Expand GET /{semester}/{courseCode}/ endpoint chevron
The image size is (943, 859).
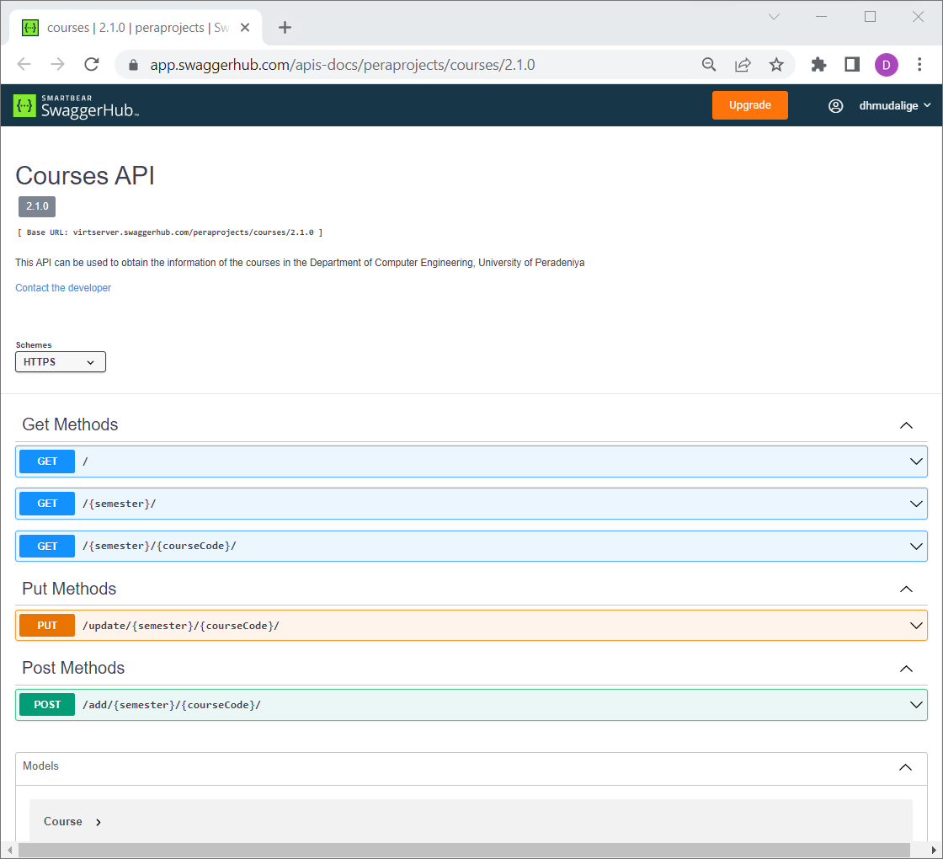pos(916,547)
